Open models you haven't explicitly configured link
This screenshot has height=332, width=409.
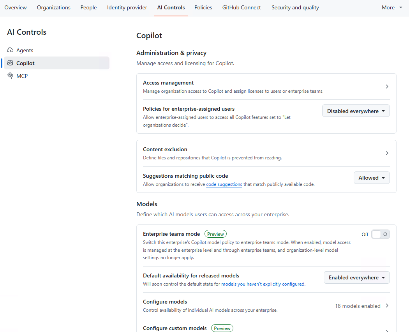(x=263, y=284)
